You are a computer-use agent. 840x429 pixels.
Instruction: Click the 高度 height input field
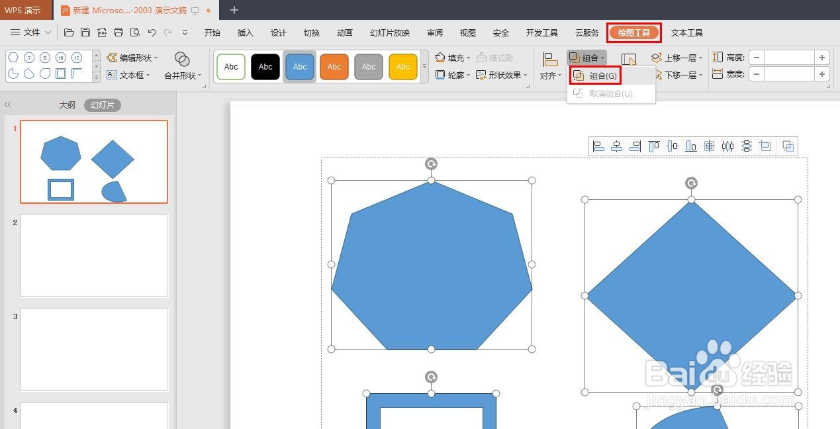point(789,58)
